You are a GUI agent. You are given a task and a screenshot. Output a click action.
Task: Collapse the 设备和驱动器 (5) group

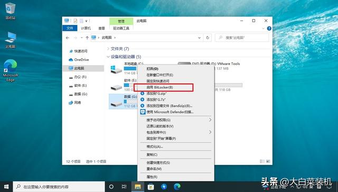[x=108, y=57]
